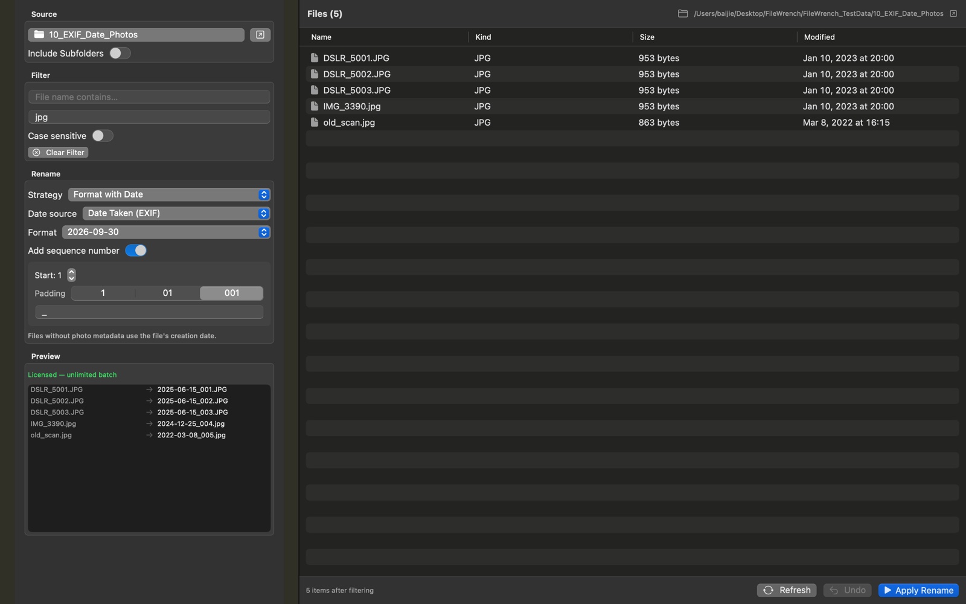966x604 pixels.
Task: Sort files by Modified column
Action: point(819,37)
